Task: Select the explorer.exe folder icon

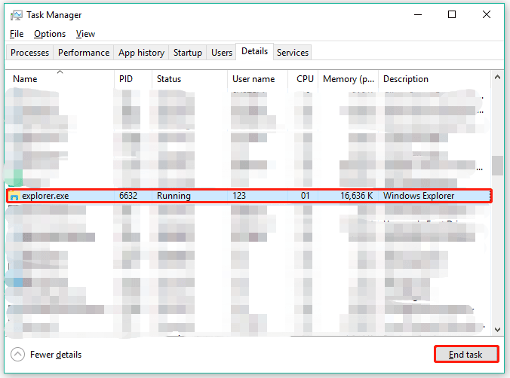Action: (x=14, y=196)
